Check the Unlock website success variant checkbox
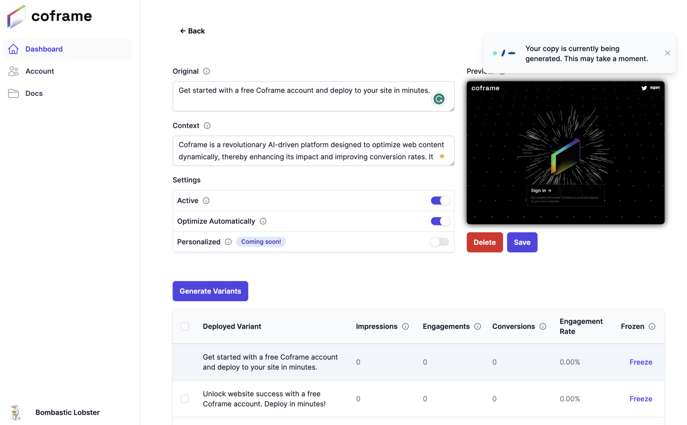This screenshot has height=425, width=687. click(x=185, y=399)
